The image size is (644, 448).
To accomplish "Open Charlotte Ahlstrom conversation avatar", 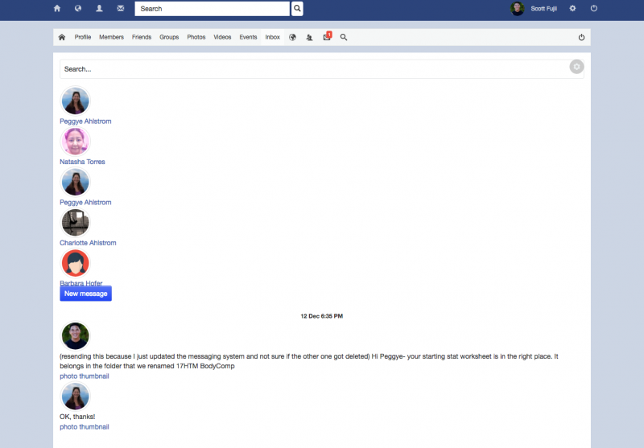I will click(75, 223).
